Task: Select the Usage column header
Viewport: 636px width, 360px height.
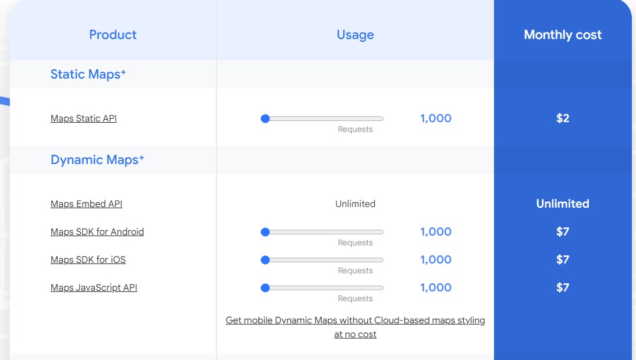Action: 355,35
